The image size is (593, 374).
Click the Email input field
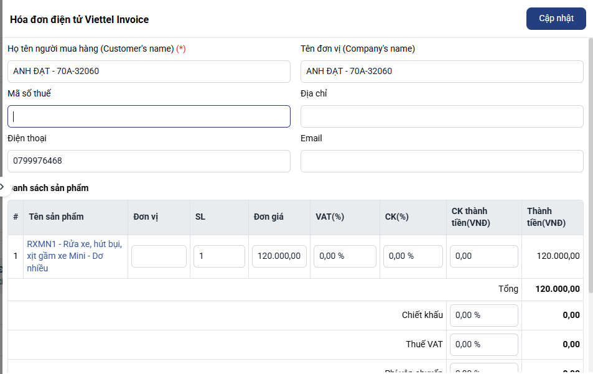442,161
